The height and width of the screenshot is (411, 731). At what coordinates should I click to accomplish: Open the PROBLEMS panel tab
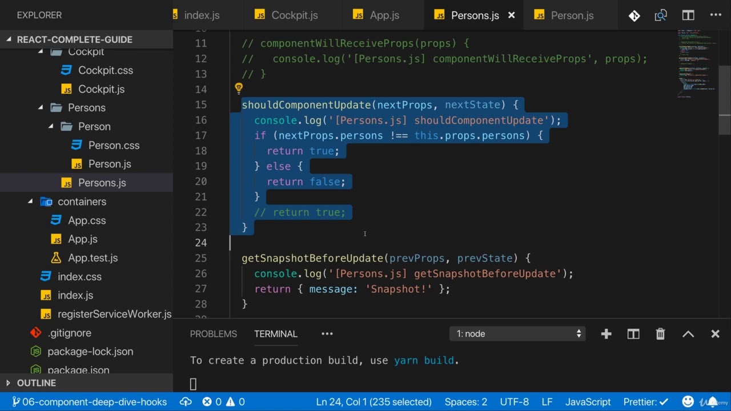(214, 334)
